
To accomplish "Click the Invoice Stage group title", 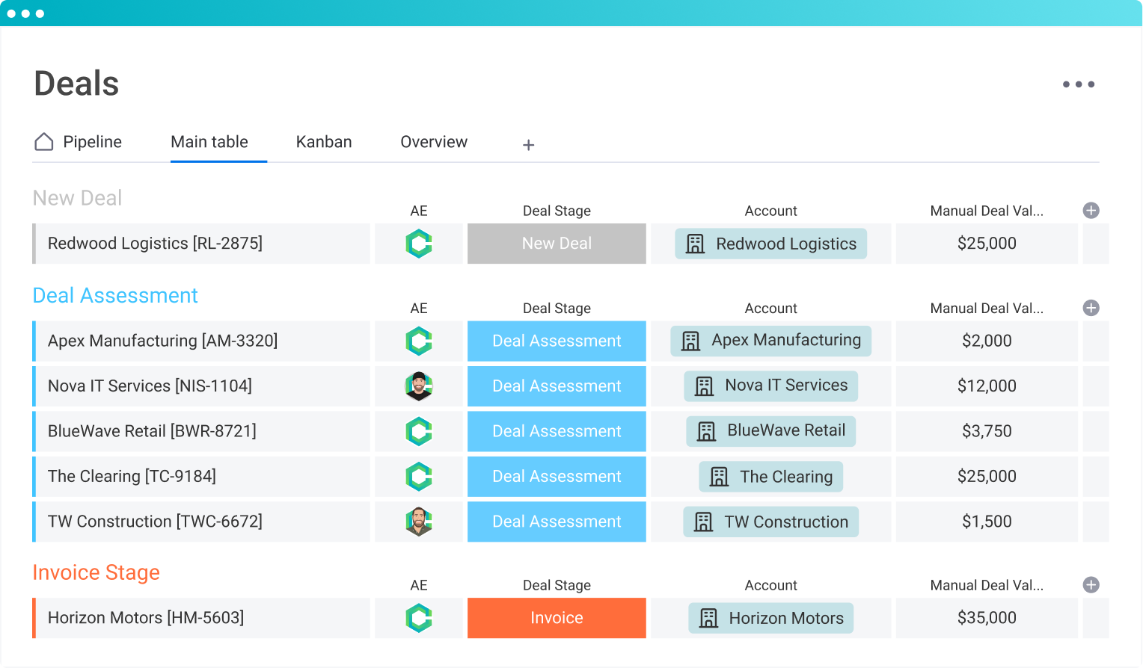I will (x=96, y=572).
